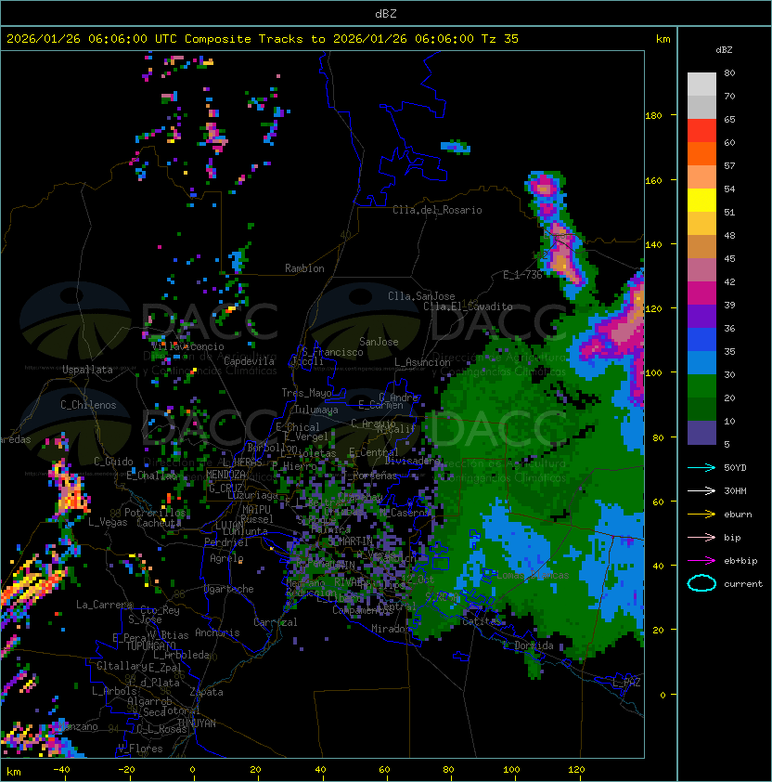This screenshot has width=772, height=782.
Task: Click the 'Ugarteche' map label
Action: click(x=229, y=589)
